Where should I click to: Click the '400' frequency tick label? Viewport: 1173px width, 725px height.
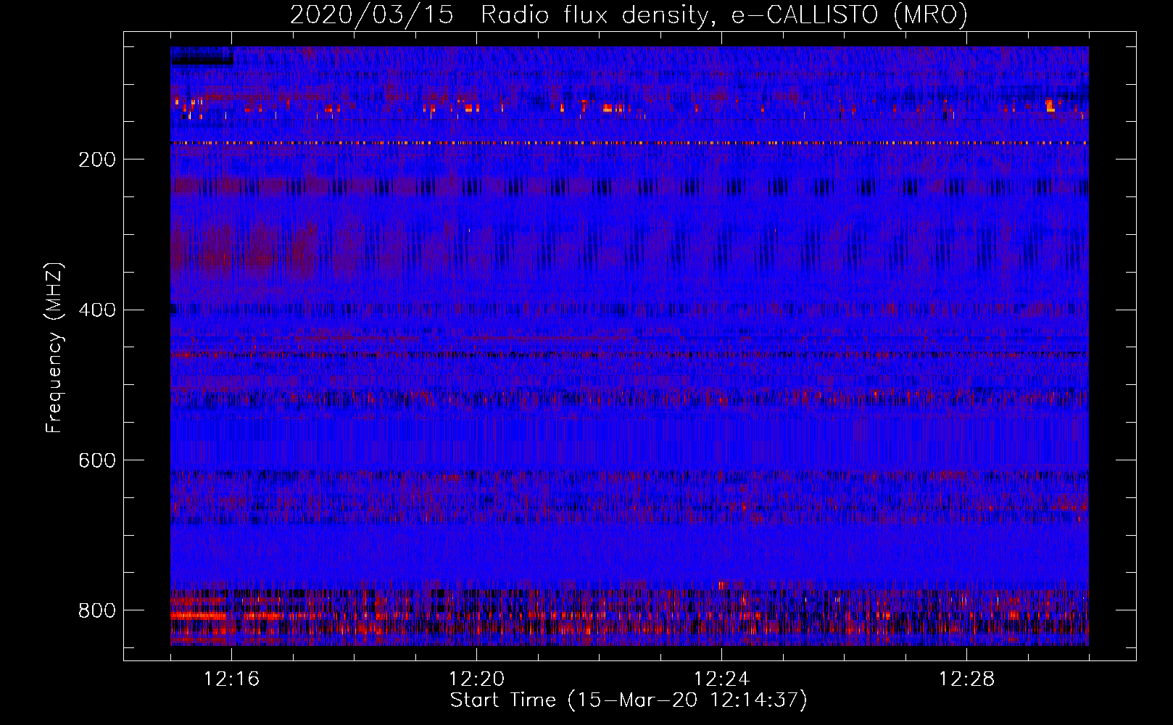[97, 310]
